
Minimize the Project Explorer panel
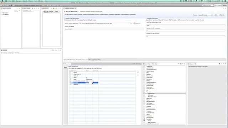(x=17, y=9)
